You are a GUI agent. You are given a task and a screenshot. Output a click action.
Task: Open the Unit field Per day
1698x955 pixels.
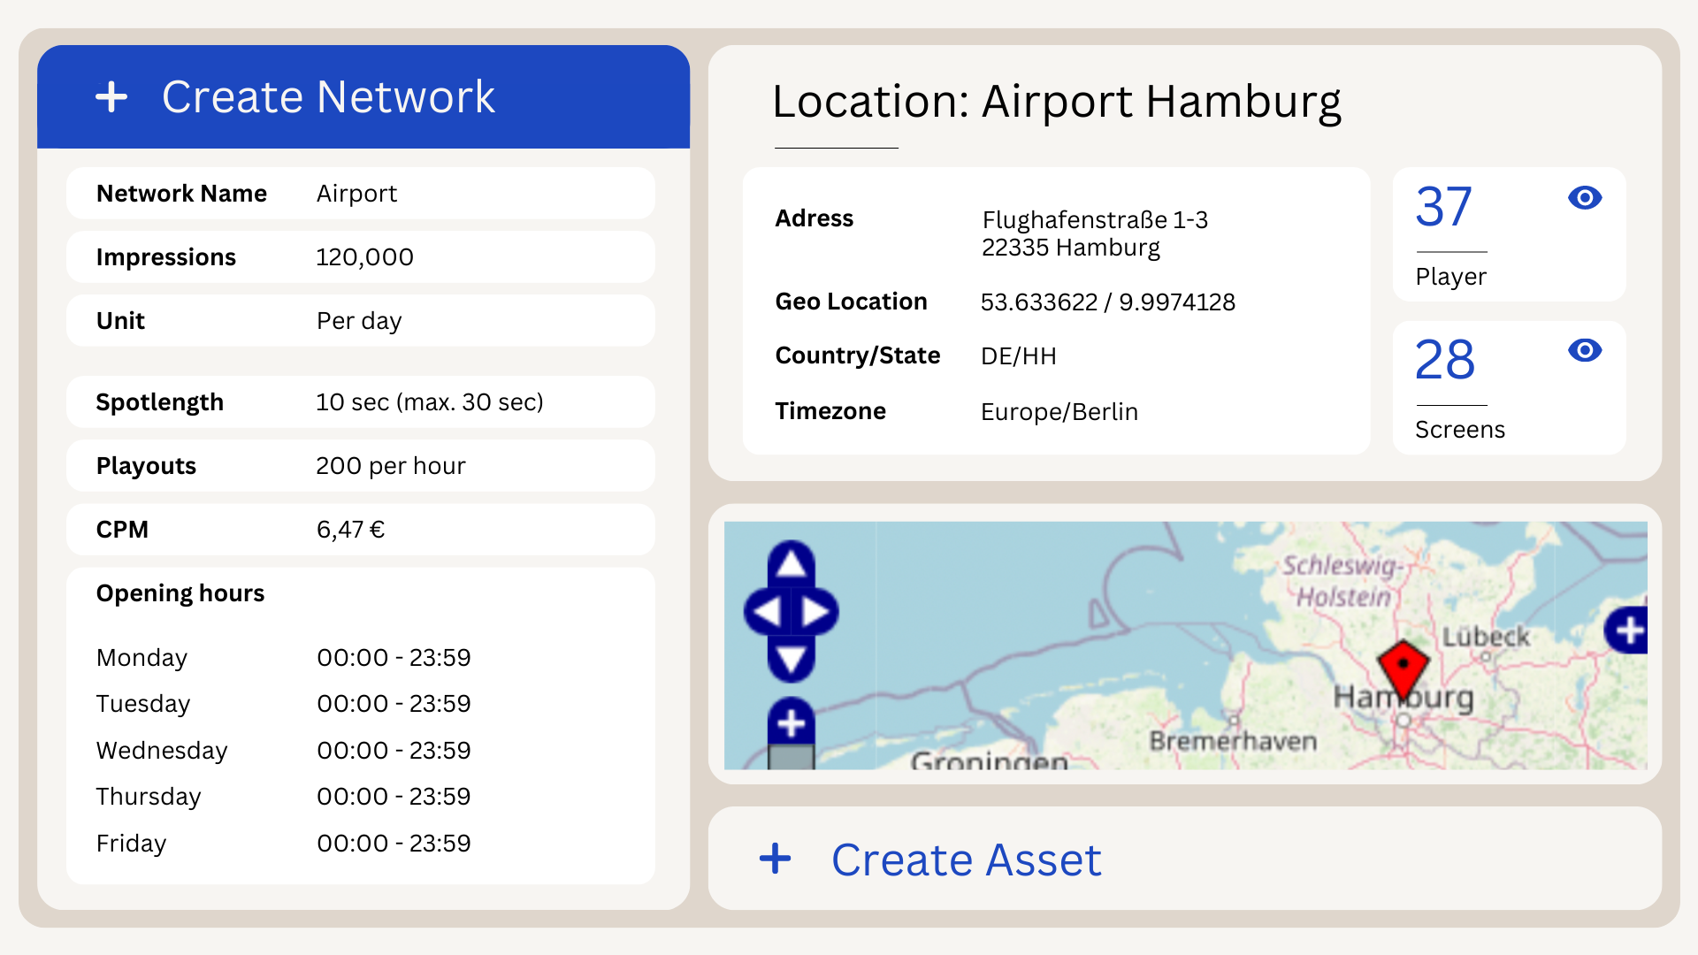pos(359,321)
